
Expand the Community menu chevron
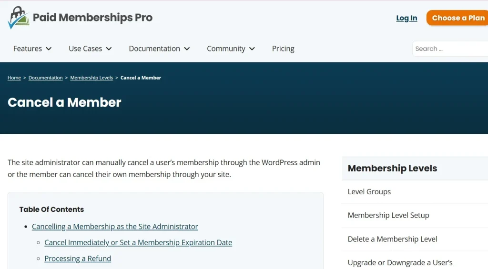pos(252,49)
